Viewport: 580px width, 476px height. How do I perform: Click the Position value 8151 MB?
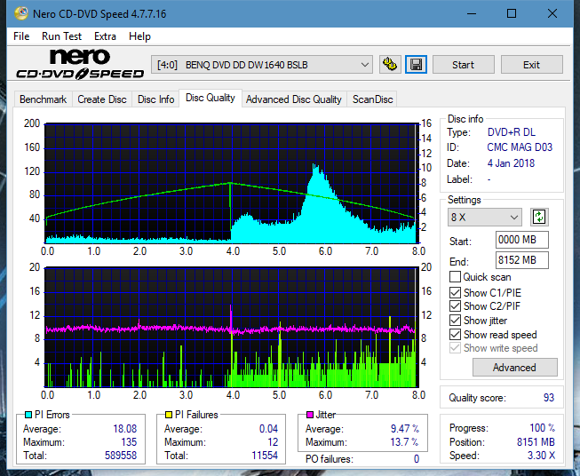click(536, 441)
